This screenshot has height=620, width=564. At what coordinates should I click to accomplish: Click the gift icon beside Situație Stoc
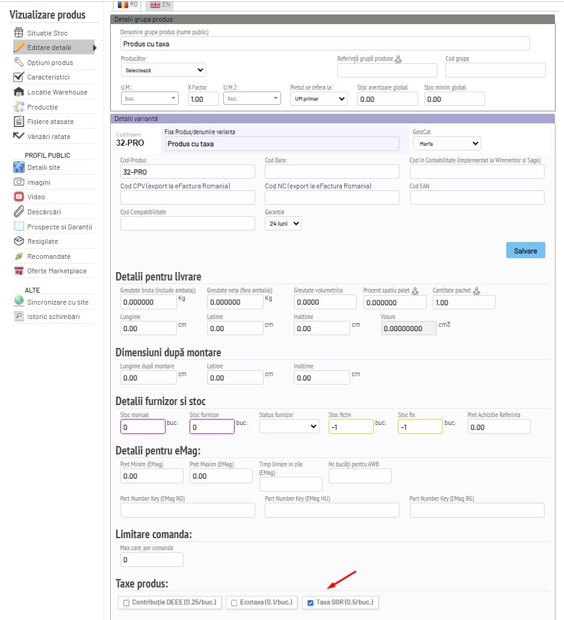tap(18, 33)
